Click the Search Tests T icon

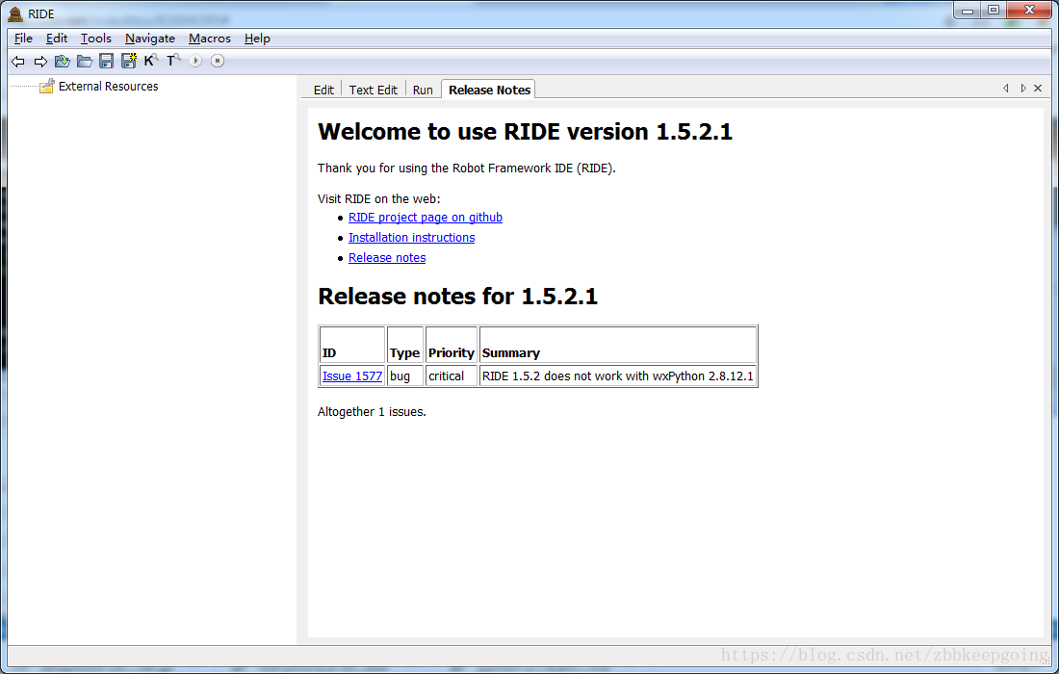pos(173,61)
